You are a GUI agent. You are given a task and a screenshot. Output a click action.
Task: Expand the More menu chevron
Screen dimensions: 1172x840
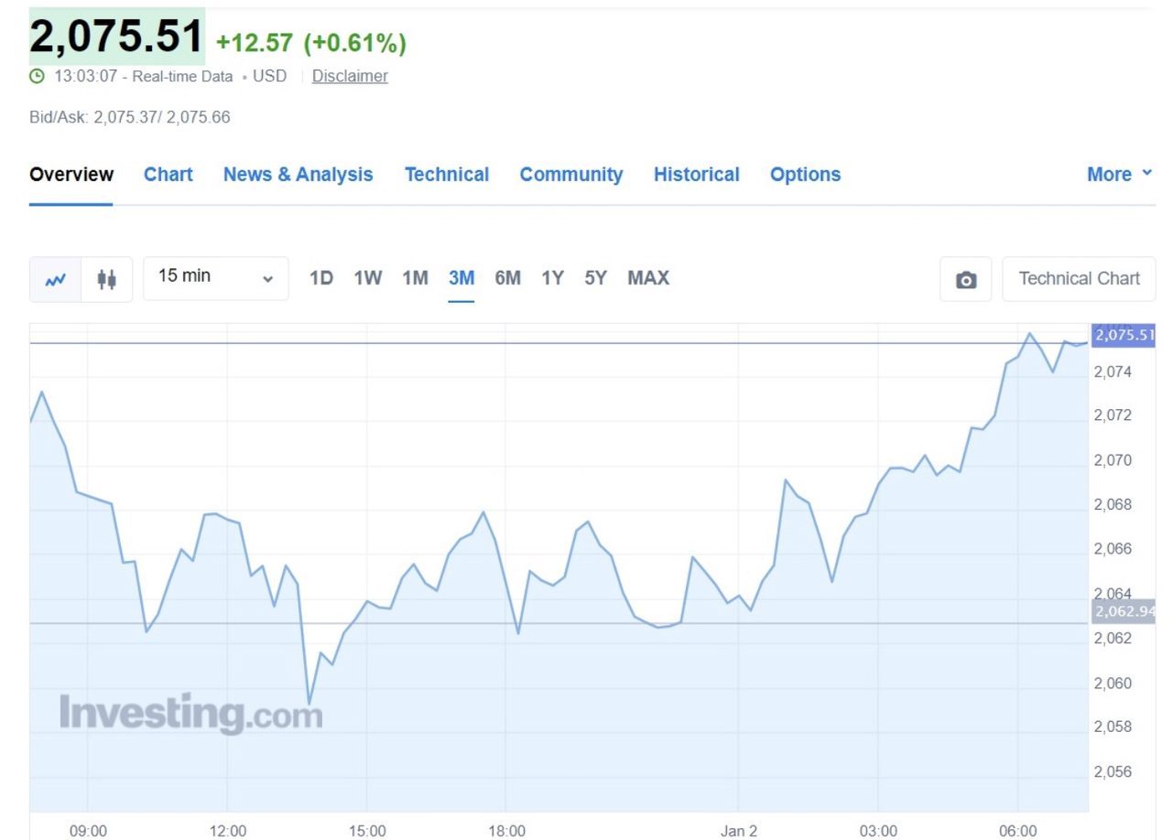1147,174
